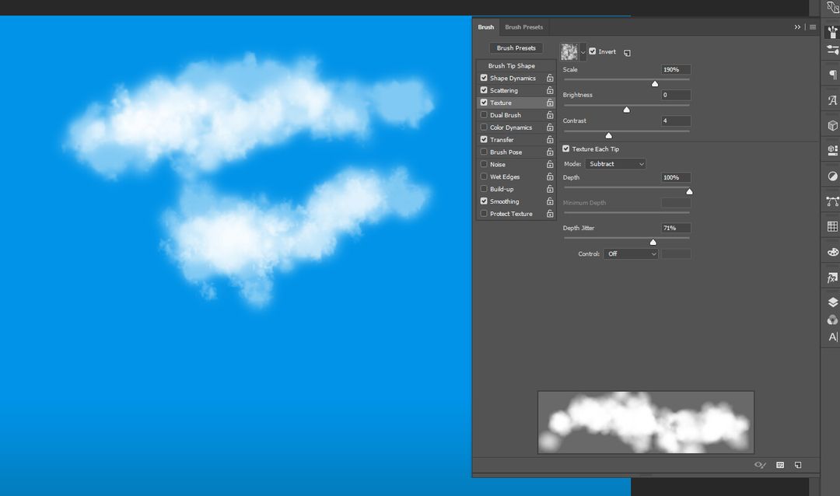840x496 pixels.
Task: Open the Styles fx panel icon
Action: coord(832,278)
